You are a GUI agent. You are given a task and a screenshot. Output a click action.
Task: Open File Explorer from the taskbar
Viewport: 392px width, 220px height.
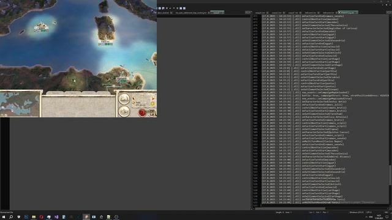pyautogui.click(x=34, y=217)
